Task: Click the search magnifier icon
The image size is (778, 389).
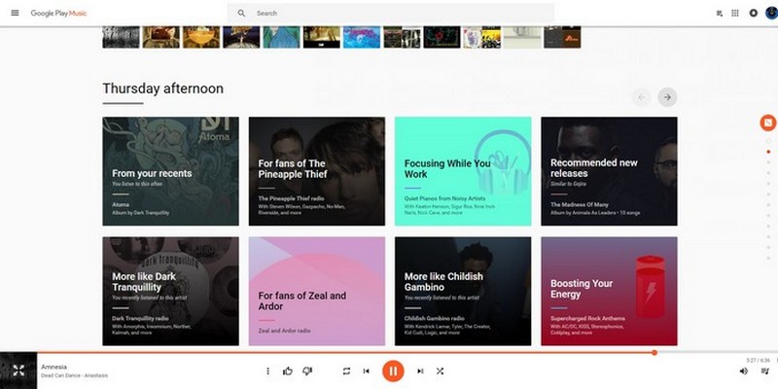Action: (241, 14)
